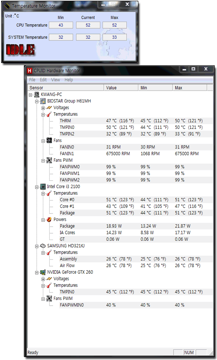Select the Core #0 temperature row
Image resolution: width=217 pixels, height=360 pixels.
pyautogui.click(x=136, y=200)
